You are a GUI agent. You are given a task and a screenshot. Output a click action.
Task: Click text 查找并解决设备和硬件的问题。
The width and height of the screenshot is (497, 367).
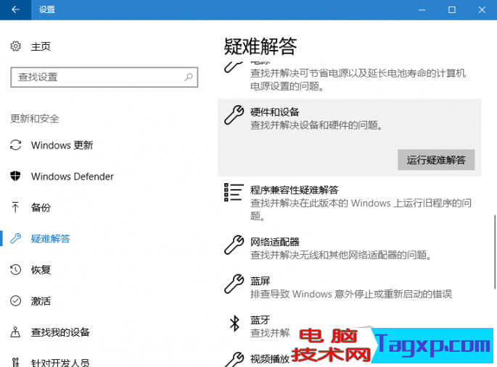click(317, 125)
